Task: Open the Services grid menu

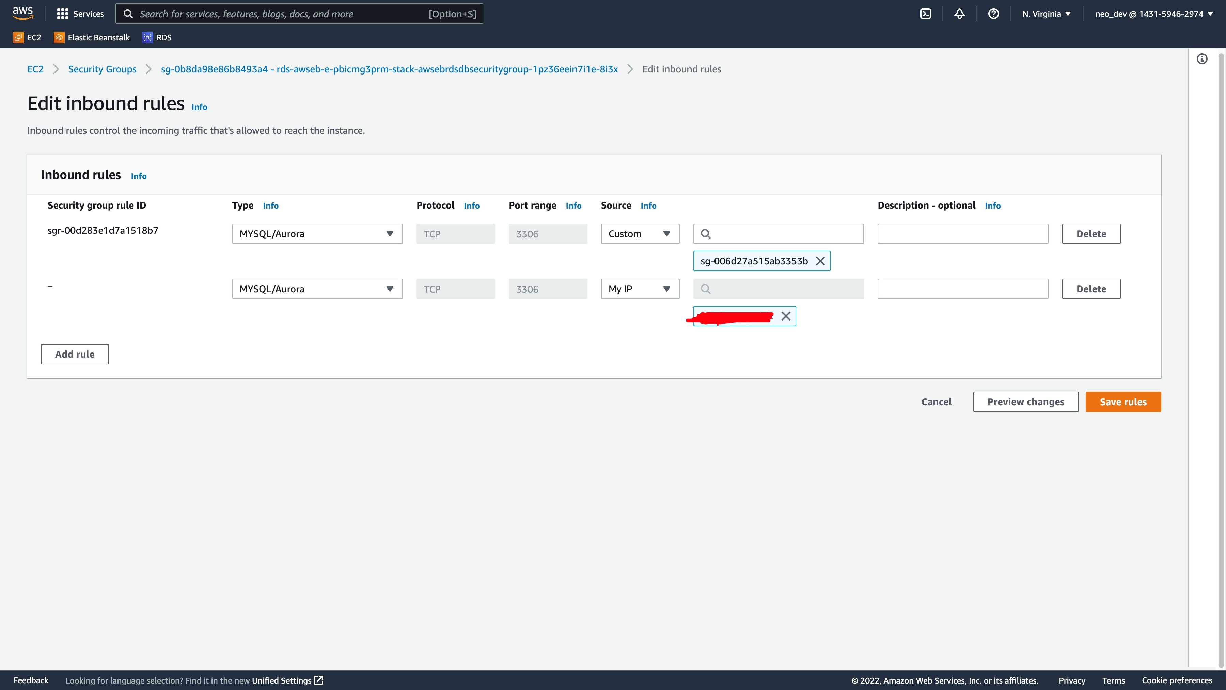Action: [x=80, y=14]
